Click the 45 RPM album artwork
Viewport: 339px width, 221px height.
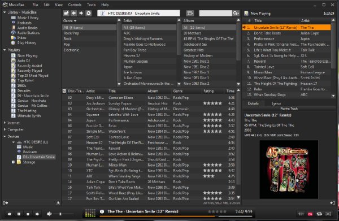[289, 170]
